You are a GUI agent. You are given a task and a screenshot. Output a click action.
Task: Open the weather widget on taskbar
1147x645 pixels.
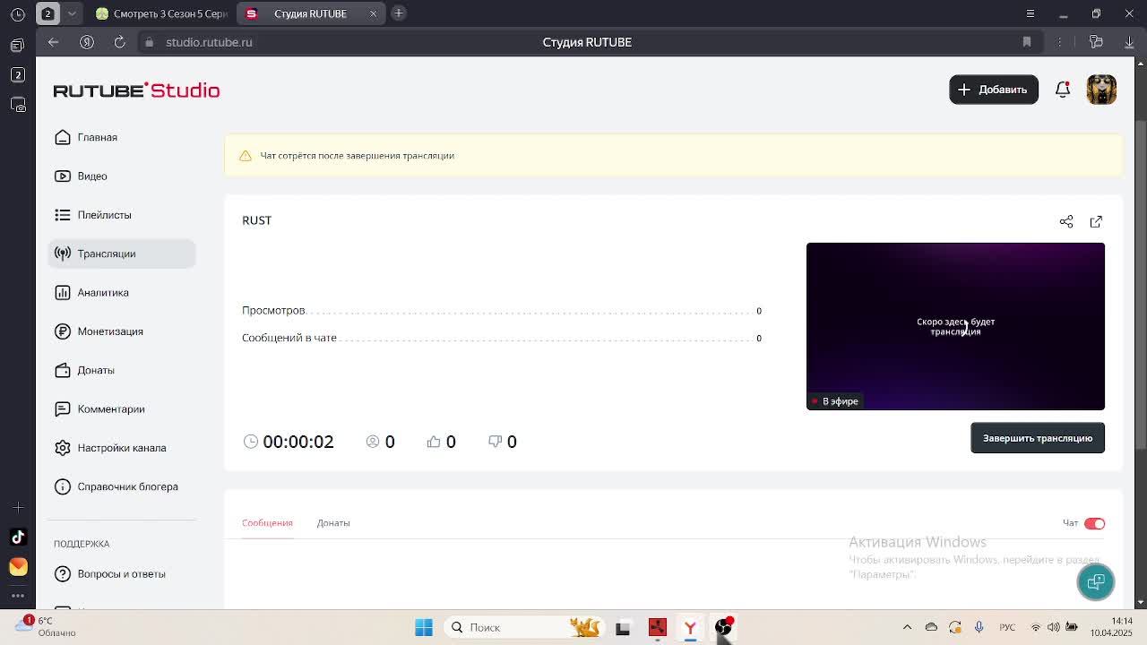tap(47, 627)
